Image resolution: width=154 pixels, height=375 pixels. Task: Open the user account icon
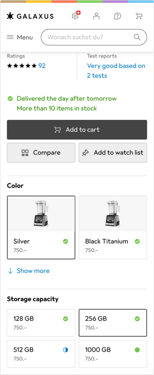tap(96, 16)
